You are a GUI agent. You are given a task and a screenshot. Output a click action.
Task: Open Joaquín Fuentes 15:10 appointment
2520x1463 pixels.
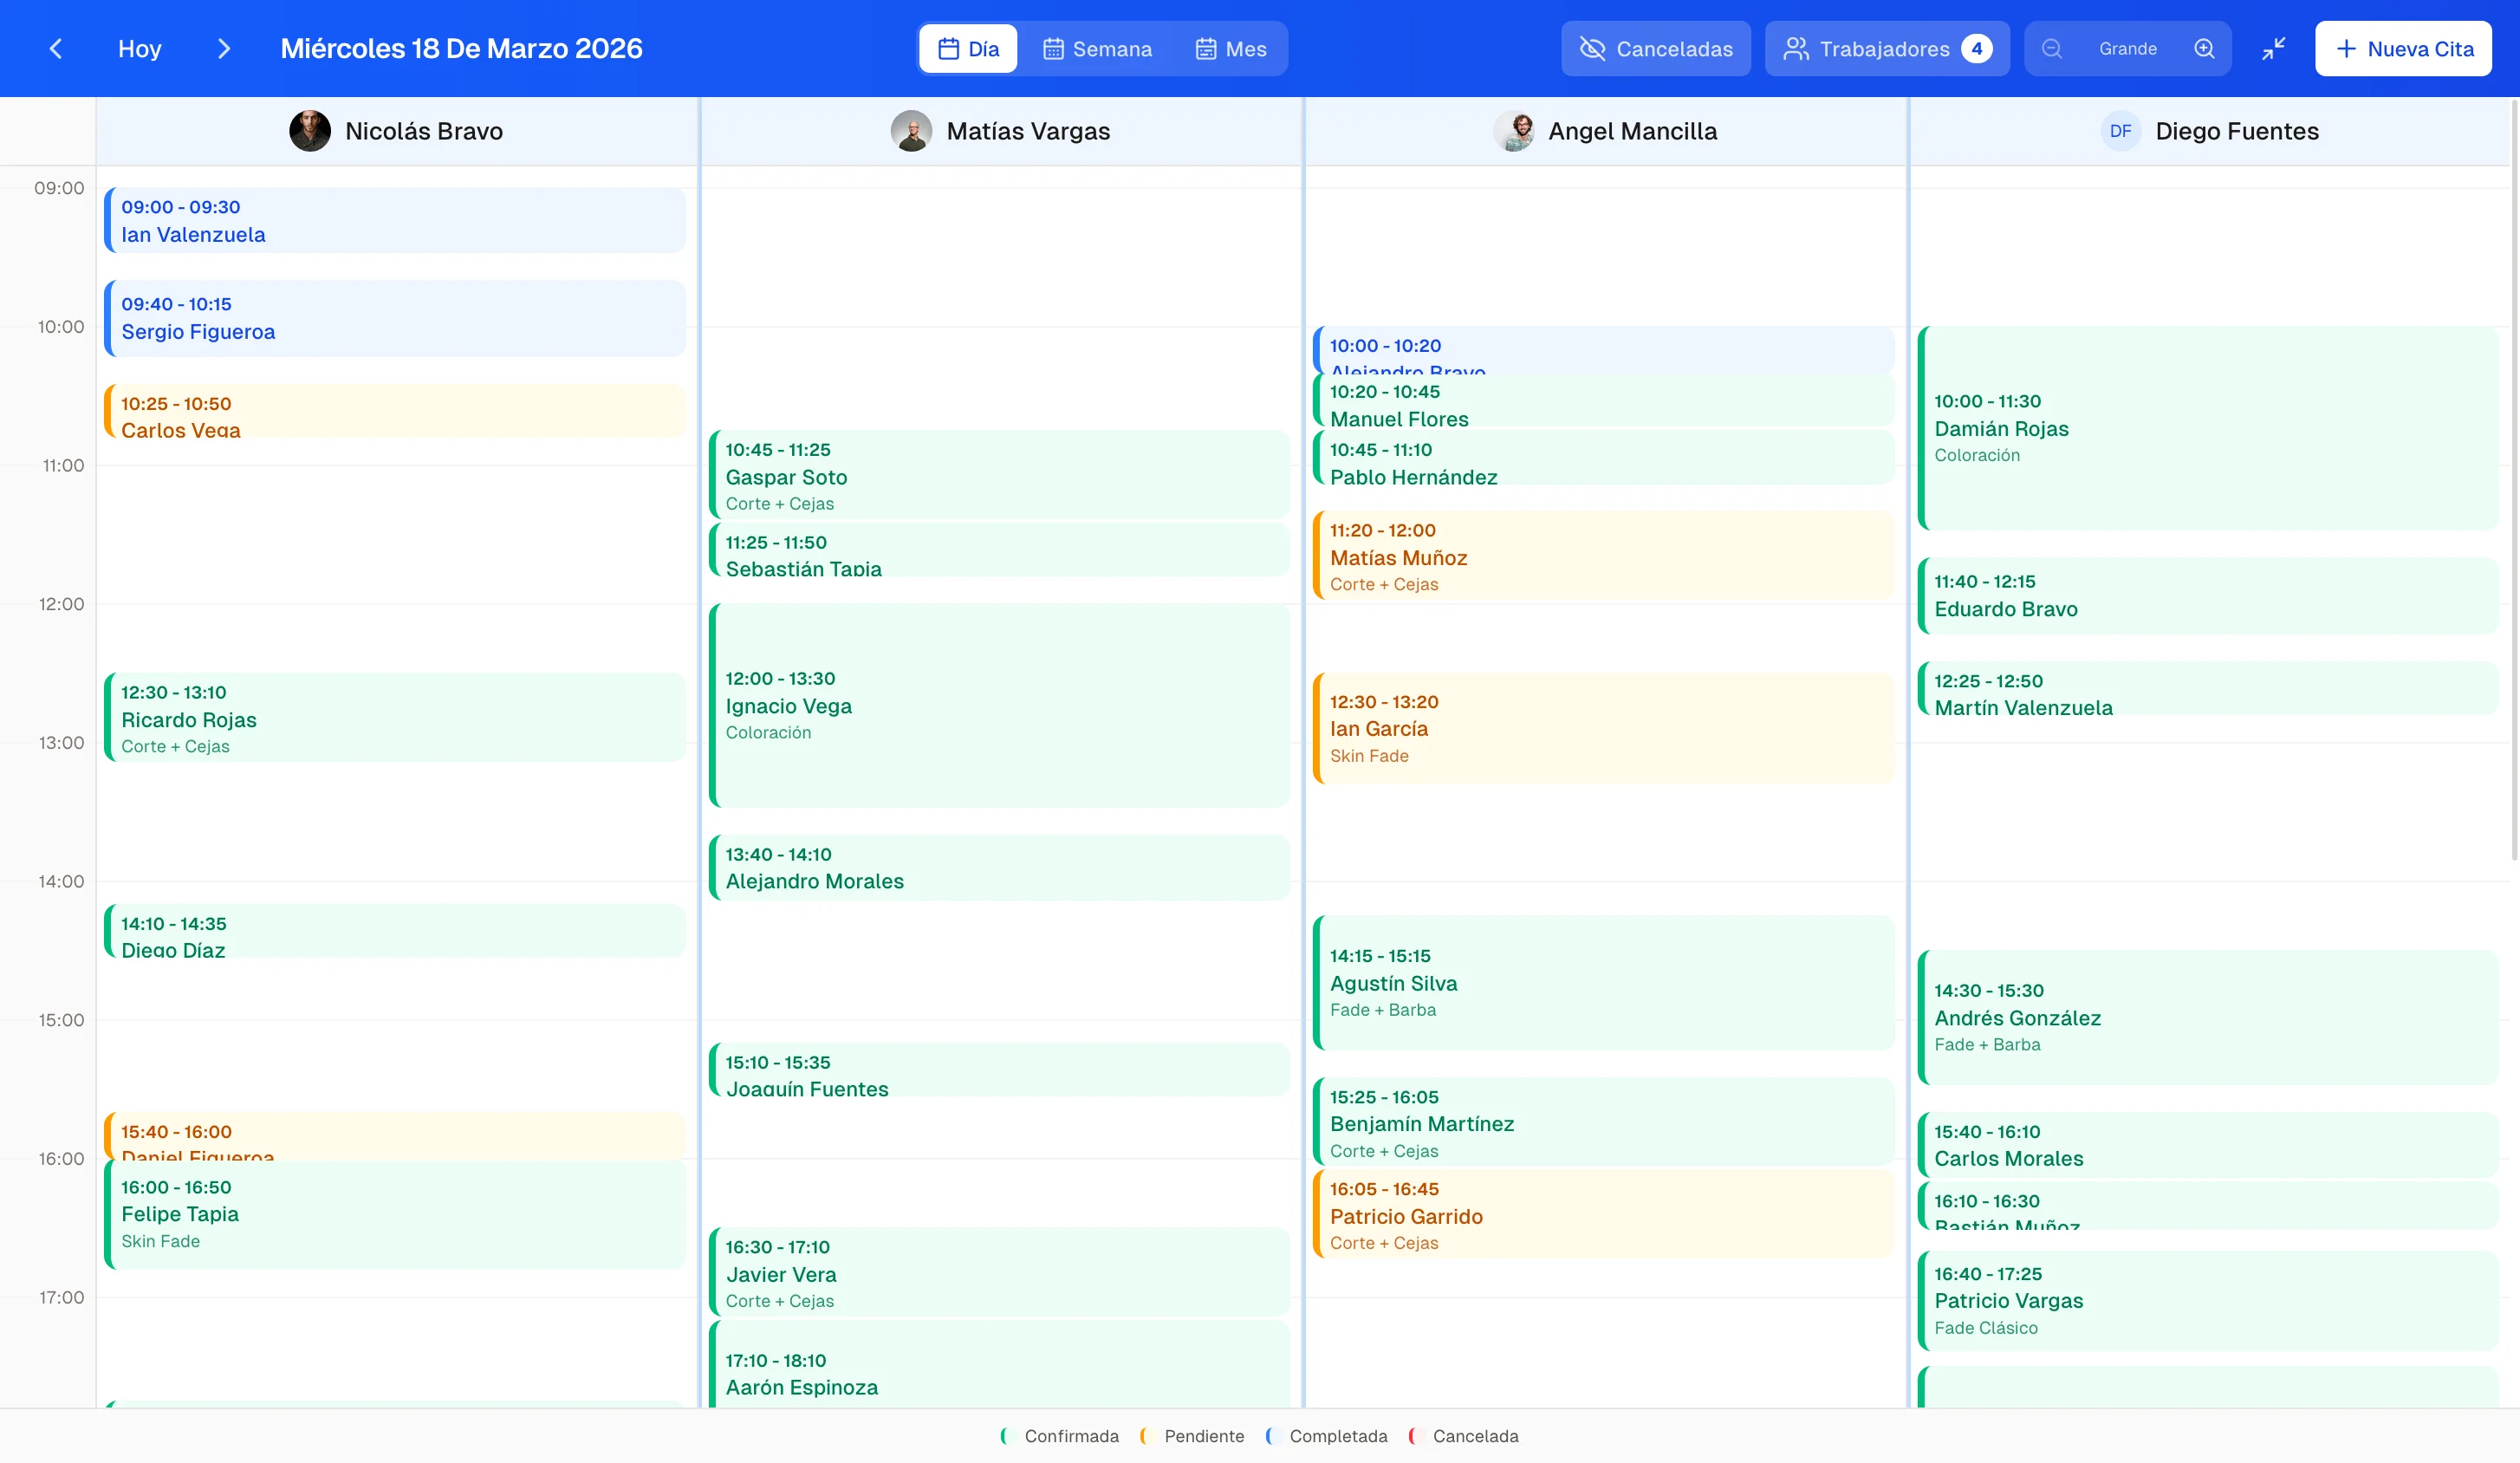tap(999, 1070)
